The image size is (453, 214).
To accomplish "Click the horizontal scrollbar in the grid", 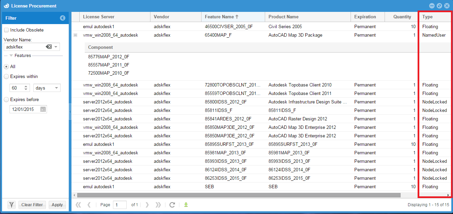I will point(238,195).
